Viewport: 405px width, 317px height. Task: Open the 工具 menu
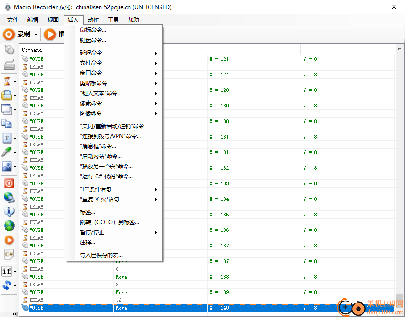[113, 20]
